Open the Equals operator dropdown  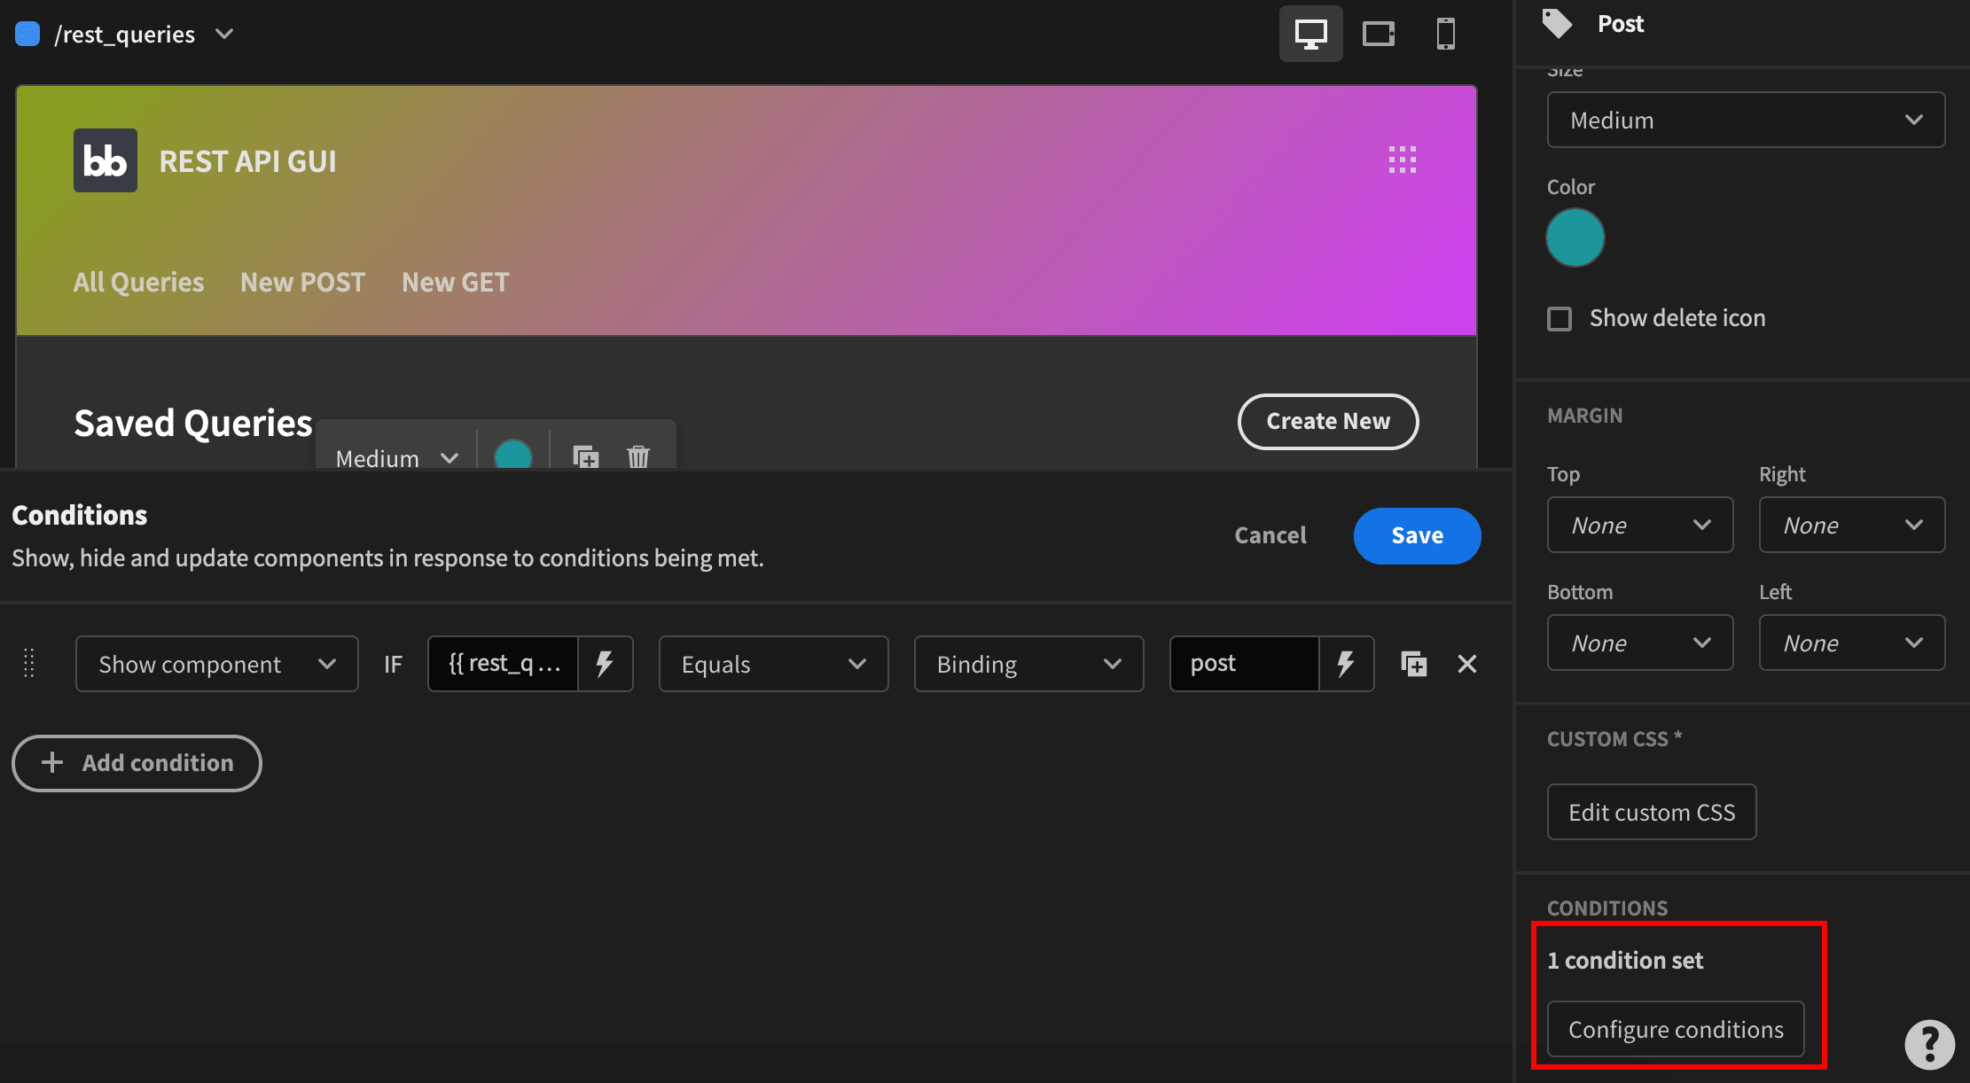coord(773,664)
